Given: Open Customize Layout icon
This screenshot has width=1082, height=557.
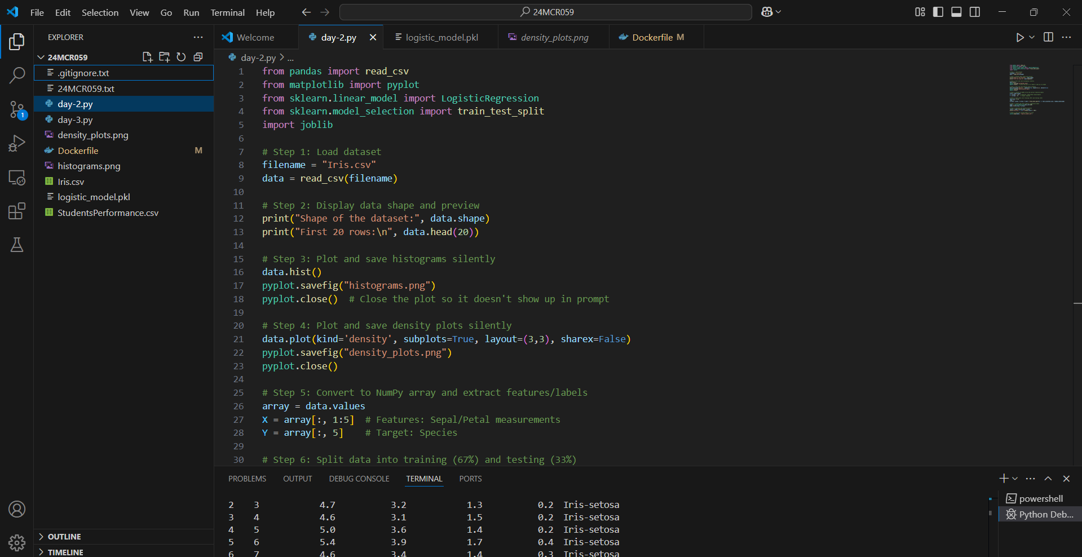Looking at the screenshot, I should (920, 12).
